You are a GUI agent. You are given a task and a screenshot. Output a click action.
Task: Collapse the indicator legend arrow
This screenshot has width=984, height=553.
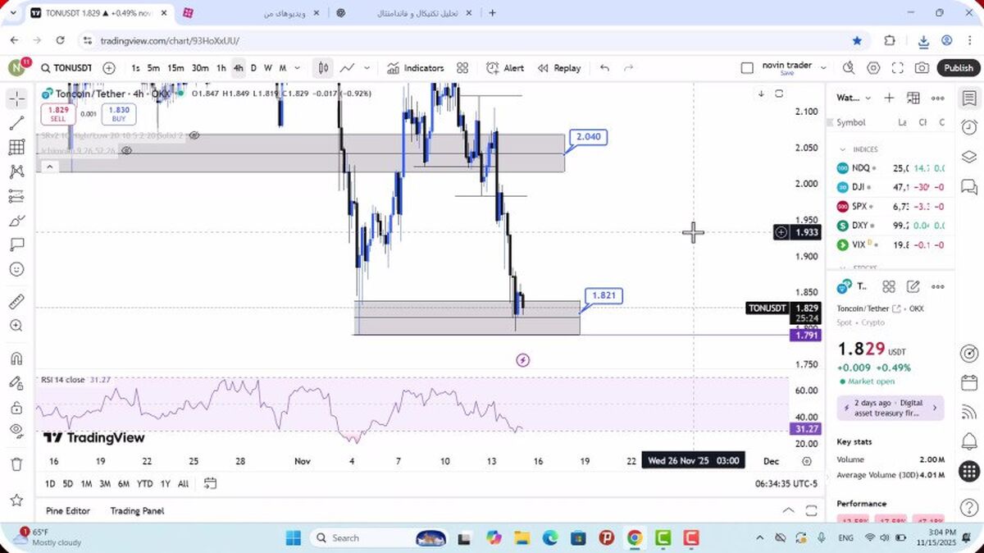[x=49, y=167]
